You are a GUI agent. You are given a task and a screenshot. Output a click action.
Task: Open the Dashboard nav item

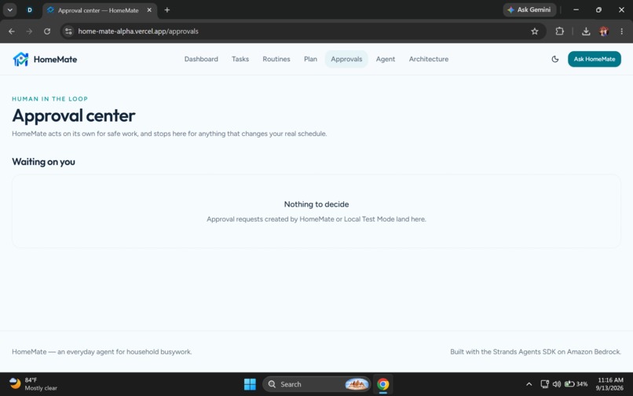[x=201, y=59]
